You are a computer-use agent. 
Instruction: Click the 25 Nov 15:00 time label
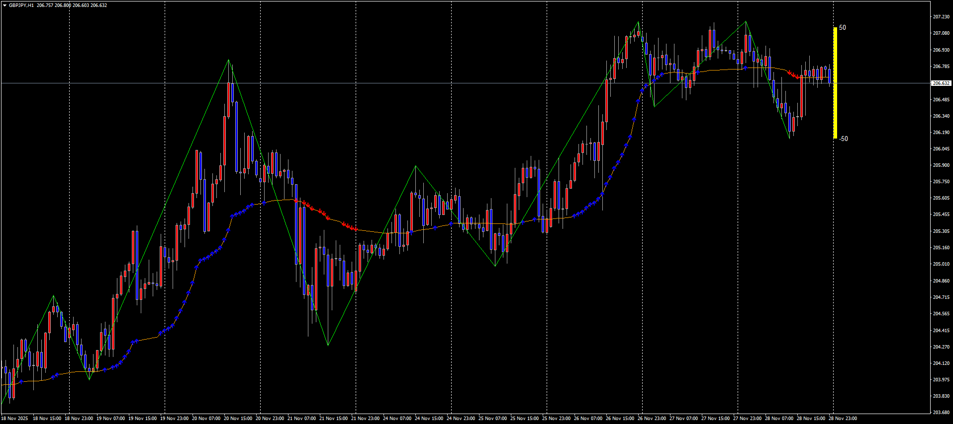(524, 419)
